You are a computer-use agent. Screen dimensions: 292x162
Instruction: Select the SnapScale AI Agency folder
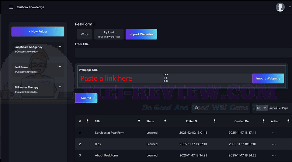(38, 49)
